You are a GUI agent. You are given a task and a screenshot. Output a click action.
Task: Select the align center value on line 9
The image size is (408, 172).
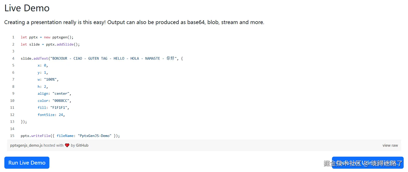[x=61, y=93]
